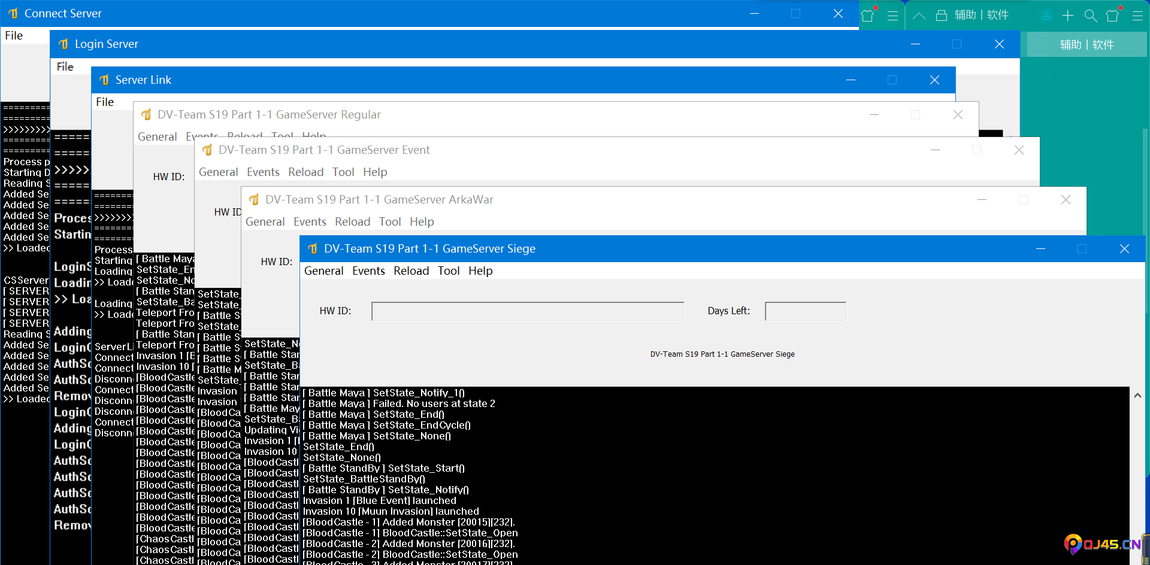Open Help menu in GameServer Event window
The width and height of the screenshot is (1150, 565).
tap(375, 172)
